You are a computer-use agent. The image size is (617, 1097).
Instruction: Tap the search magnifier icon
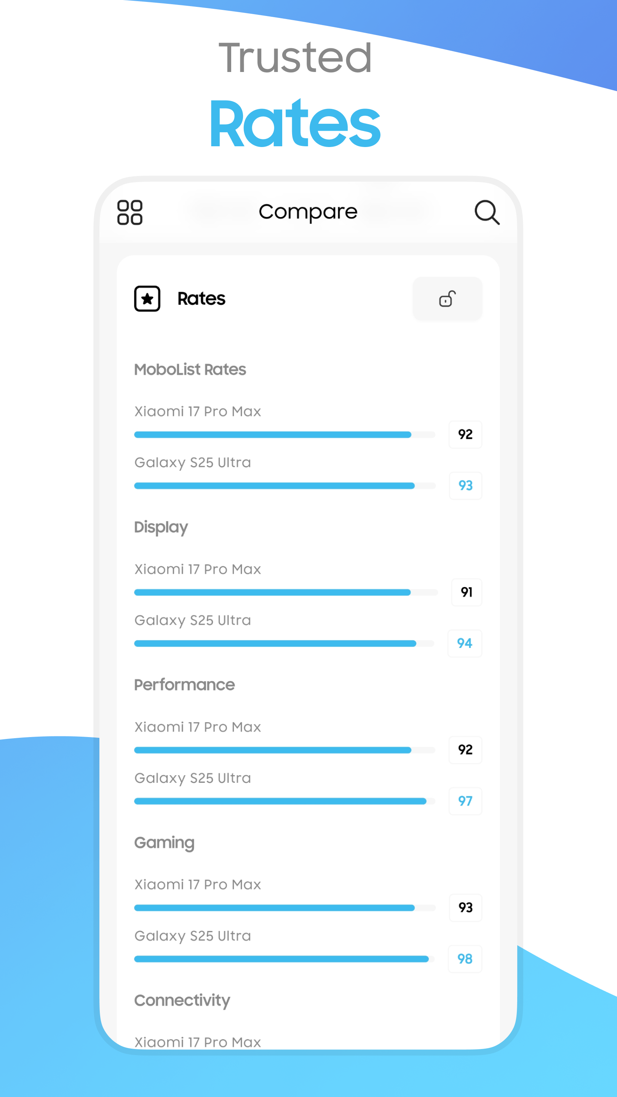[487, 212]
